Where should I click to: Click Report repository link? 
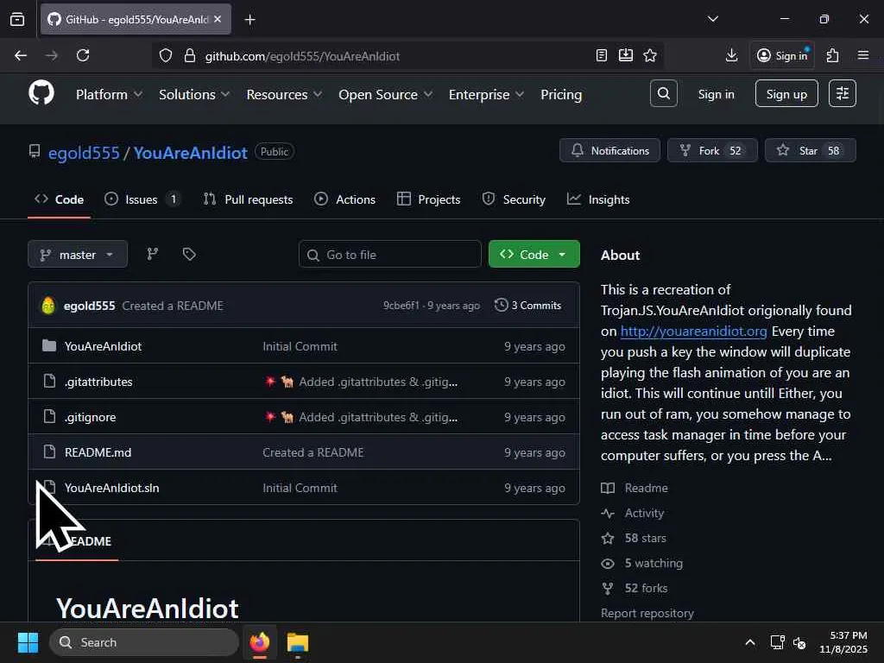pos(647,613)
